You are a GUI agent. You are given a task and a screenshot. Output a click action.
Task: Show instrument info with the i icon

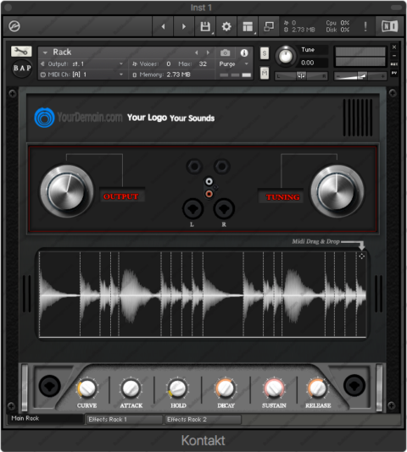click(x=244, y=52)
